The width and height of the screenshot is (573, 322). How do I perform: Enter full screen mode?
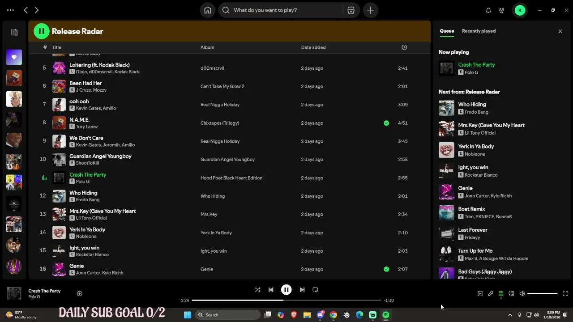click(x=565, y=294)
